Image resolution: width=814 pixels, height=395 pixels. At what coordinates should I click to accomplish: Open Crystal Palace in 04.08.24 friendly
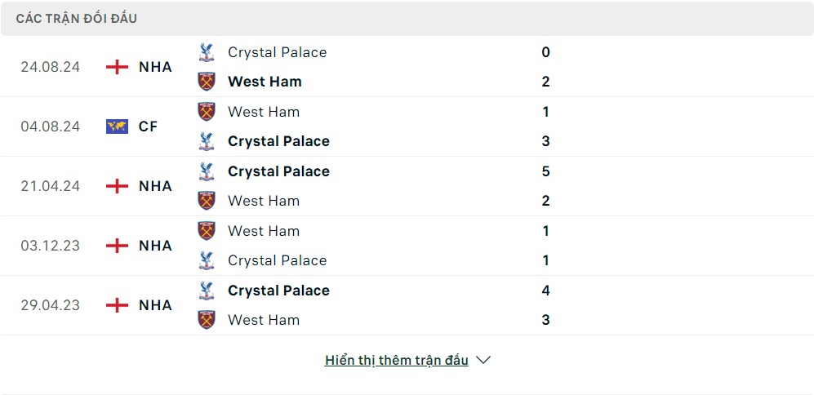(x=278, y=141)
